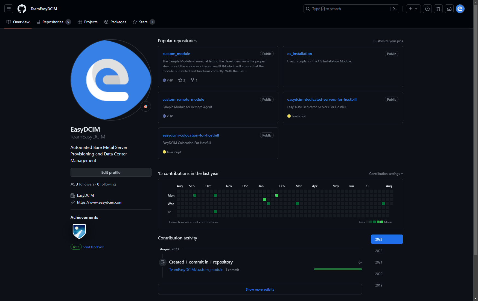Viewport: 478px width, 301px height.
Task: Click the green commit progress bar
Action: (338, 269)
